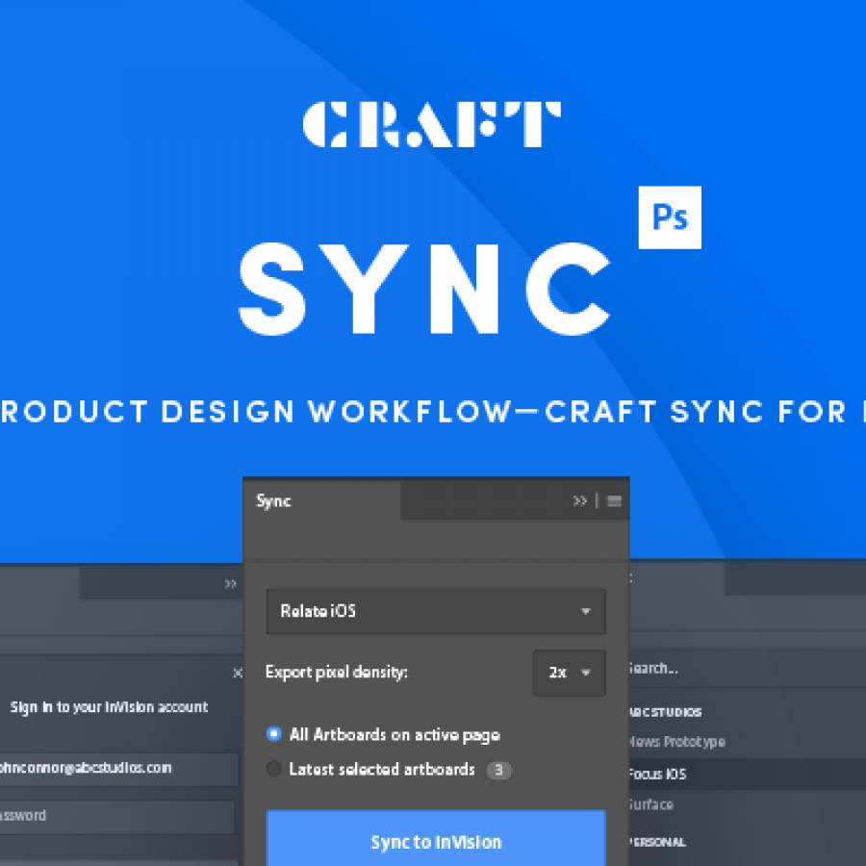866x866 pixels.
Task: Click the Photoshop Ps badge icon
Action: pyautogui.click(x=670, y=217)
